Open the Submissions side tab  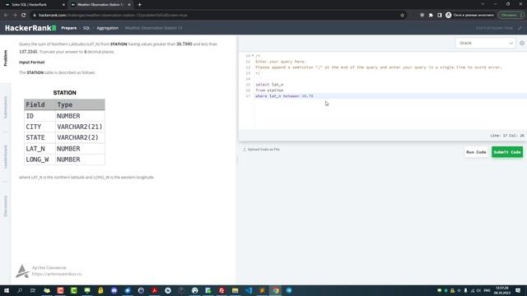[6, 108]
